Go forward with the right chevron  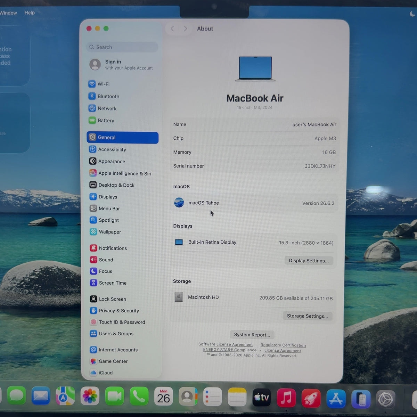click(186, 29)
